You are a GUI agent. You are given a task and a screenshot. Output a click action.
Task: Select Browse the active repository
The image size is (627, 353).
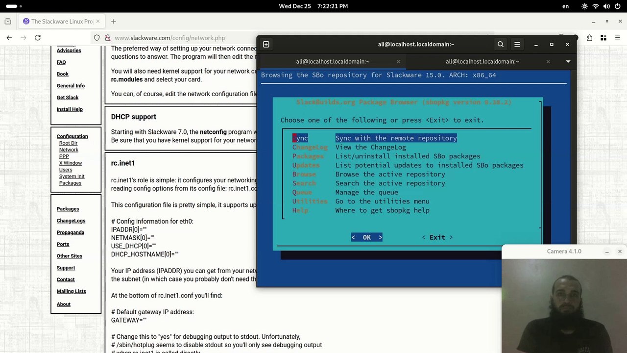(369, 175)
